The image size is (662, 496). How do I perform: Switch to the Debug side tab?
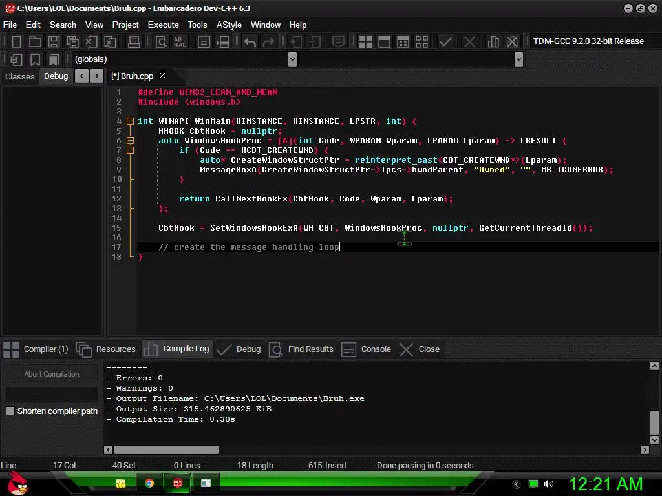tap(56, 76)
